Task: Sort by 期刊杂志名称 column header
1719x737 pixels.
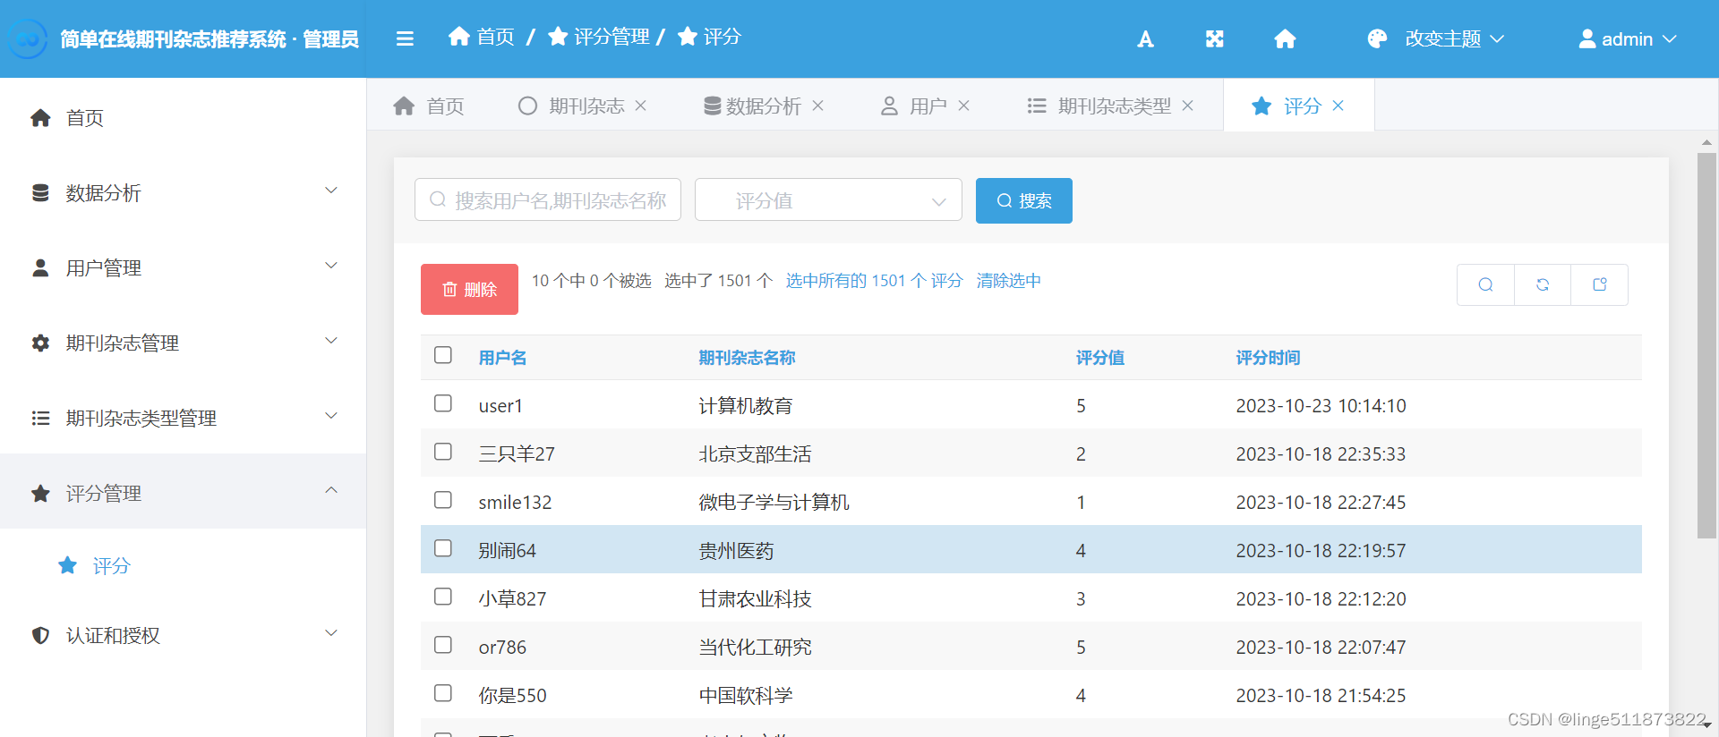Action: tap(747, 358)
